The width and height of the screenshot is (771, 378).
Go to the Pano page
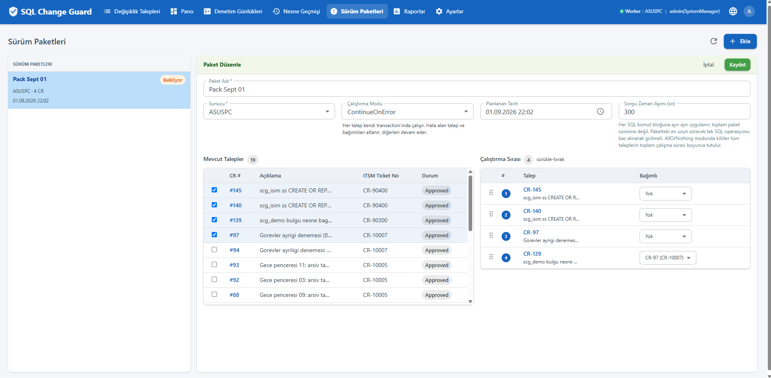pyautogui.click(x=182, y=11)
